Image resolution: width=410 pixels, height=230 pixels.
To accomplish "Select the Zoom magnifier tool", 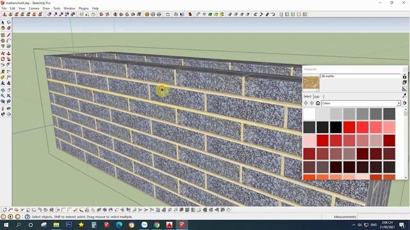I will click(3, 96).
